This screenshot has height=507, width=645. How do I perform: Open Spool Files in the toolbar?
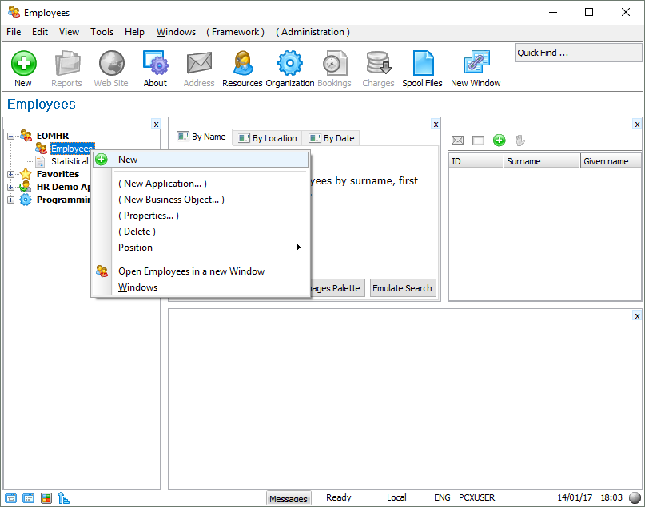pos(422,64)
